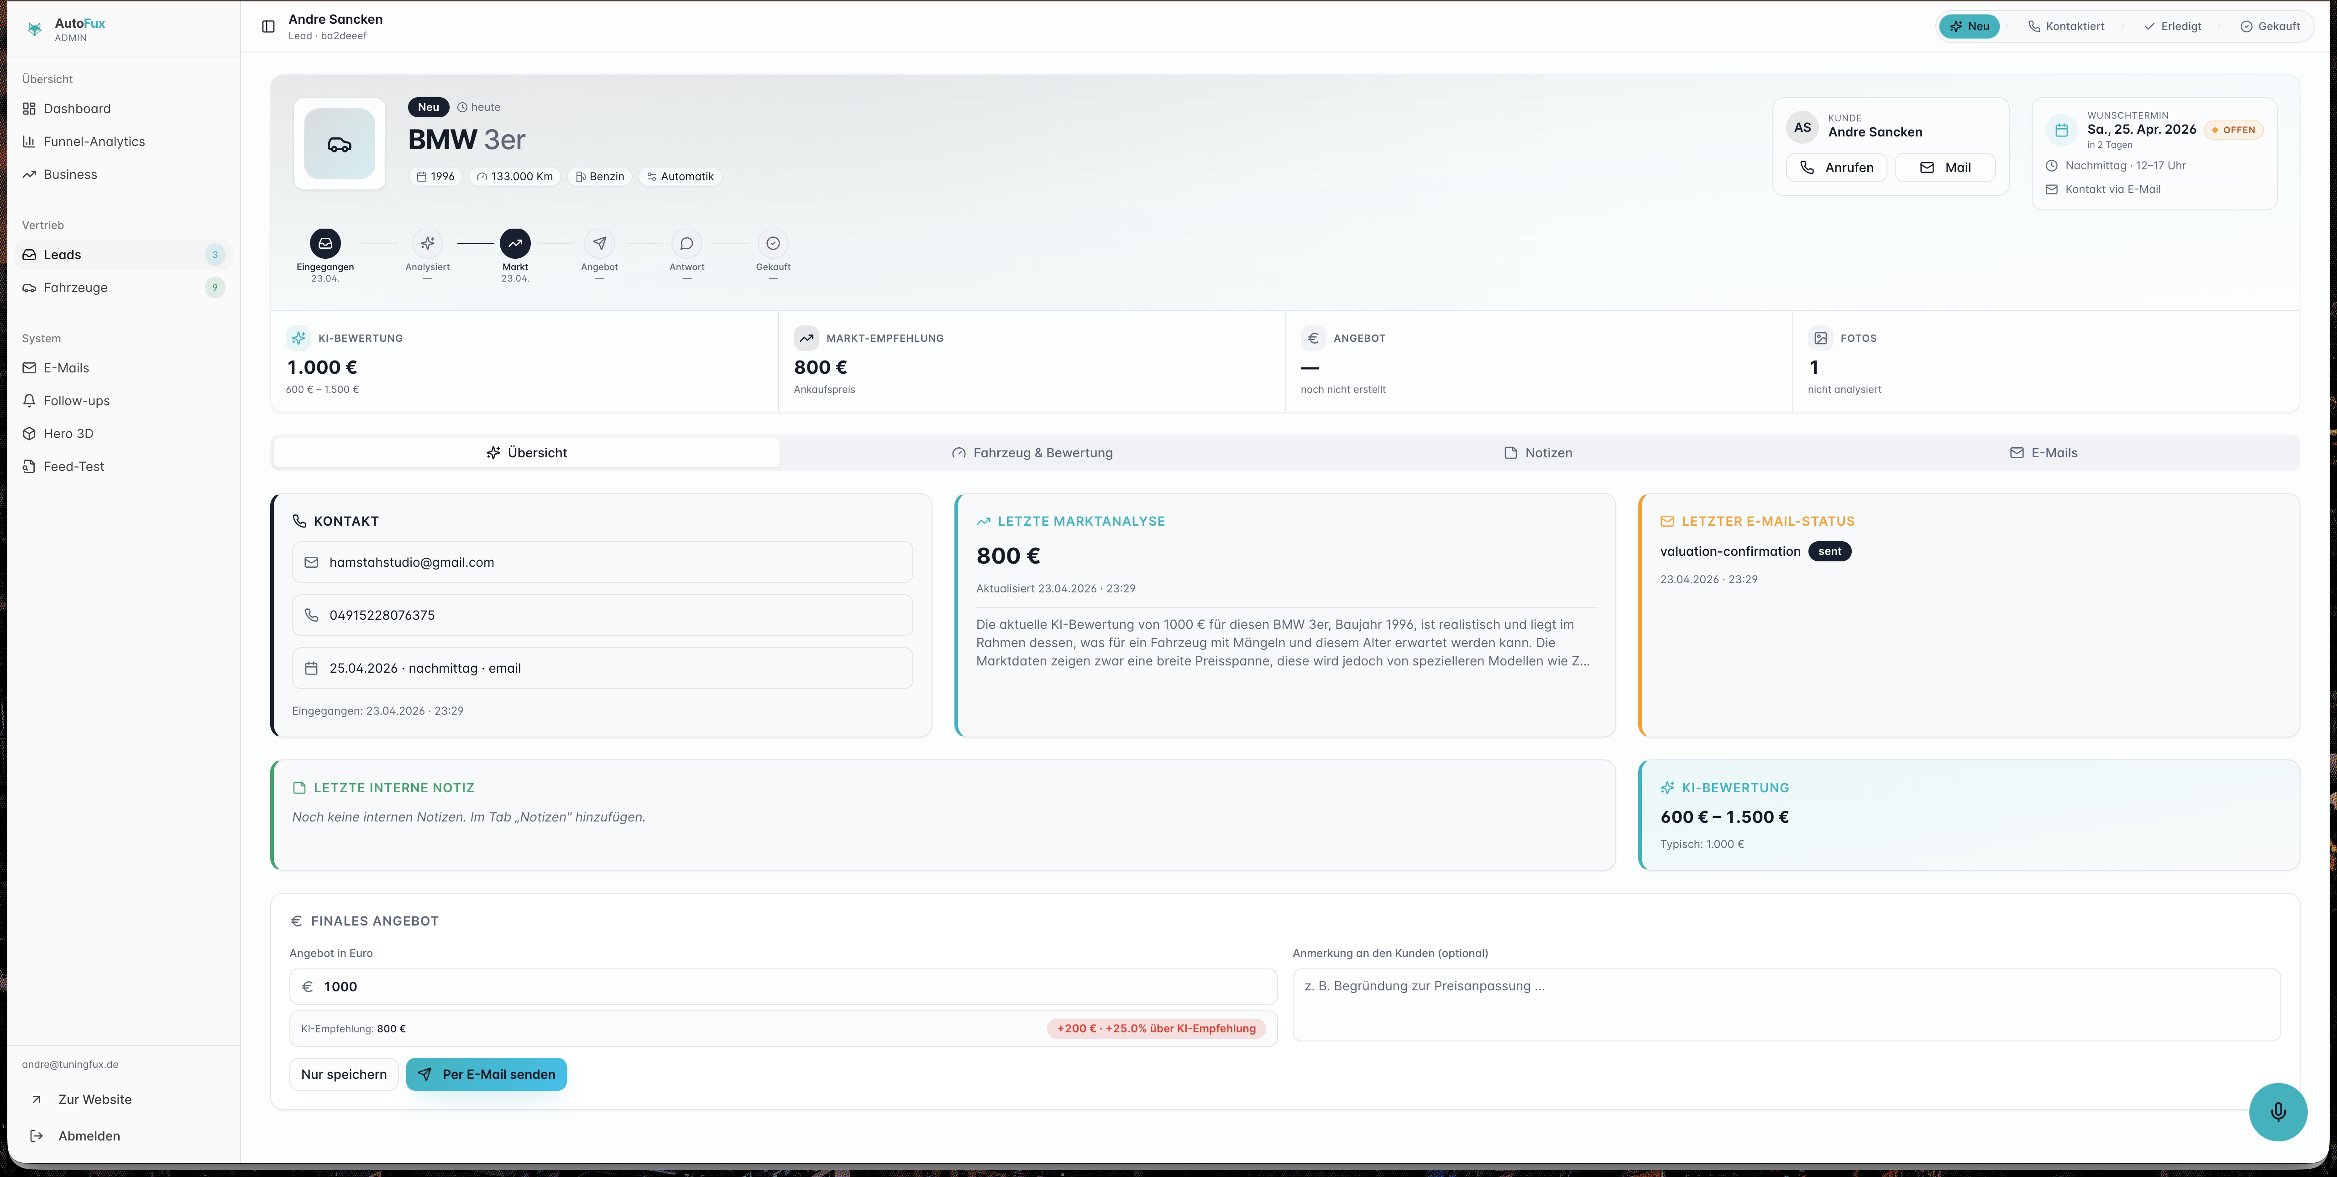This screenshot has height=1177, width=2337.
Task: Click the phone number 04915228076375
Action: pos(382,615)
